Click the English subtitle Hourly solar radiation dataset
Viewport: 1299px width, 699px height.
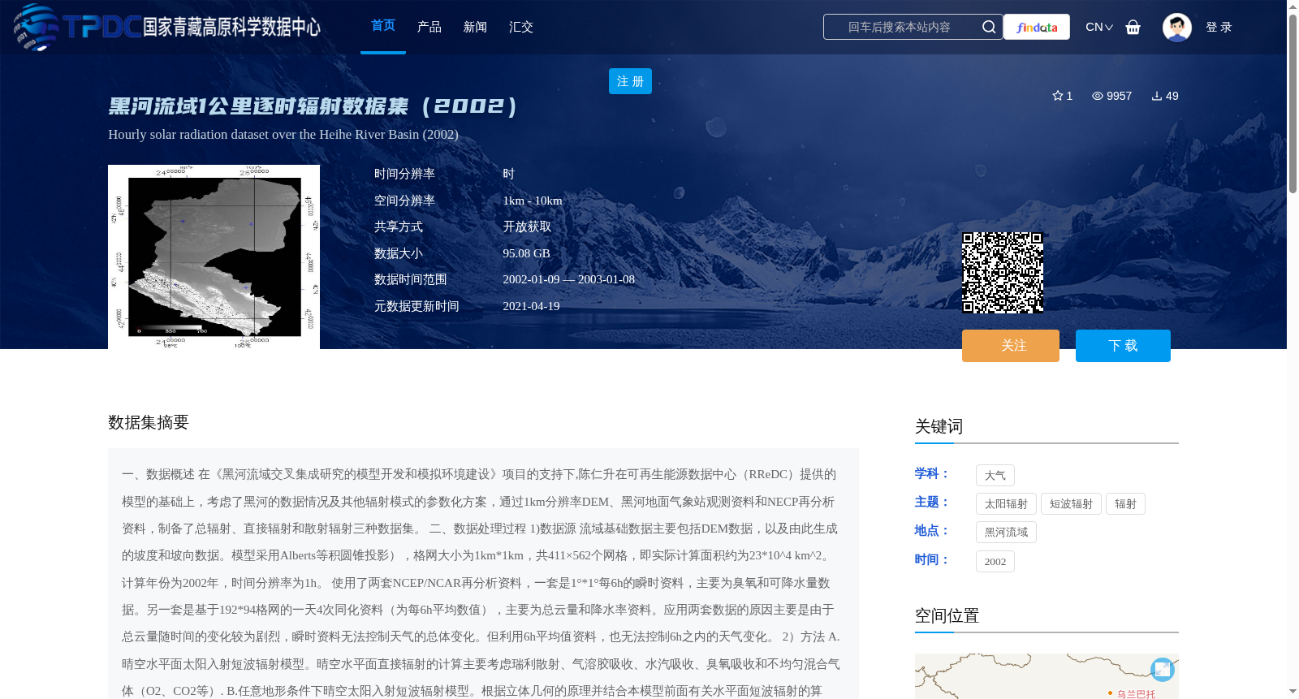coord(283,135)
